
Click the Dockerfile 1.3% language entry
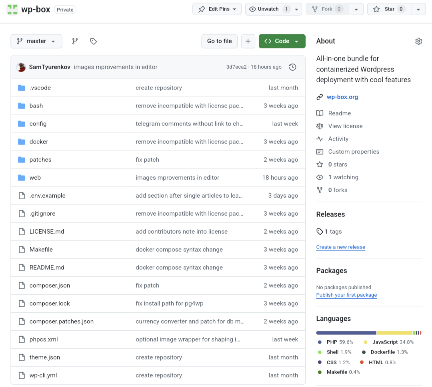pyautogui.click(x=385, y=352)
